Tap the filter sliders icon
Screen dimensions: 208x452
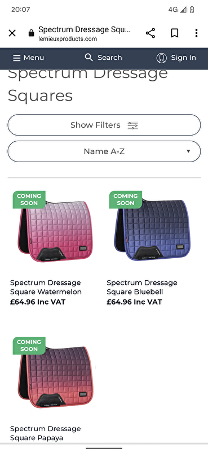(132, 125)
